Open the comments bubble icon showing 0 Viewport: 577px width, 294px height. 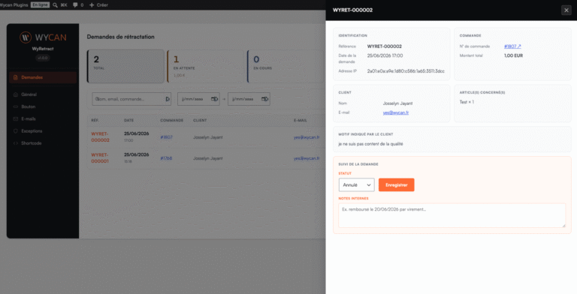click(x=75, y=4)
